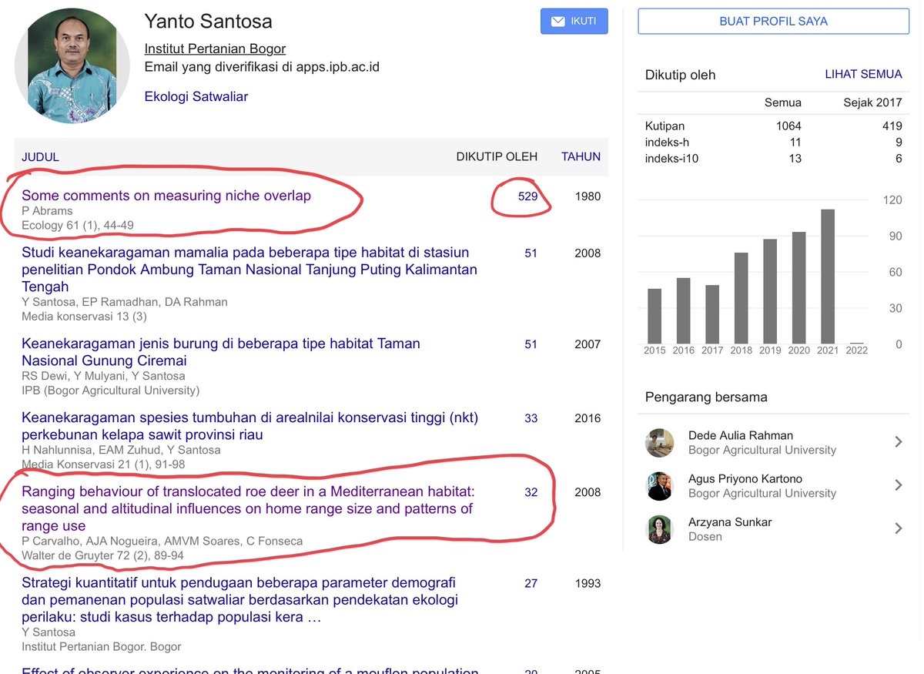View 51 citations for the 2007 burung article
The image size is (924, 674).
531,344
